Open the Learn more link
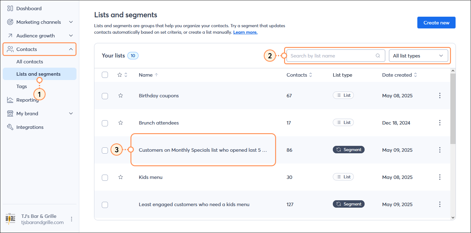The width and height of the screenshot is (471, 233). 245,32
